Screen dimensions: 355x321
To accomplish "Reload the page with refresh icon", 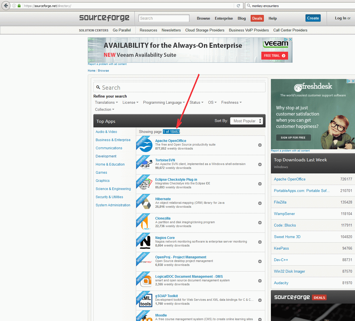I will [238, 6].
